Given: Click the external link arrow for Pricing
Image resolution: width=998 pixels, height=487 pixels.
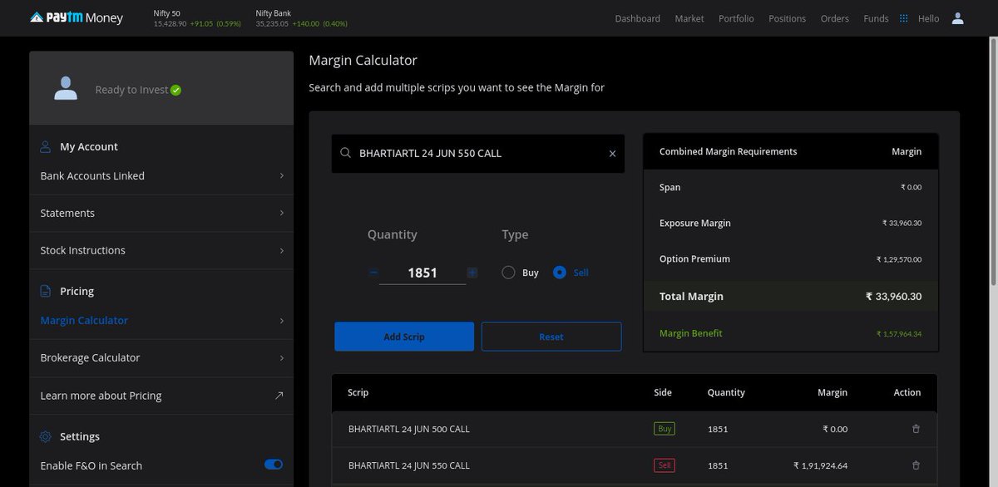Looking at the screenshot, I should pos(279,396).
